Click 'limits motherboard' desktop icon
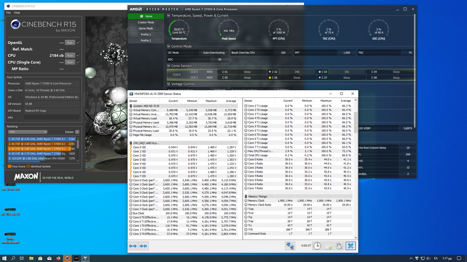 10,237
